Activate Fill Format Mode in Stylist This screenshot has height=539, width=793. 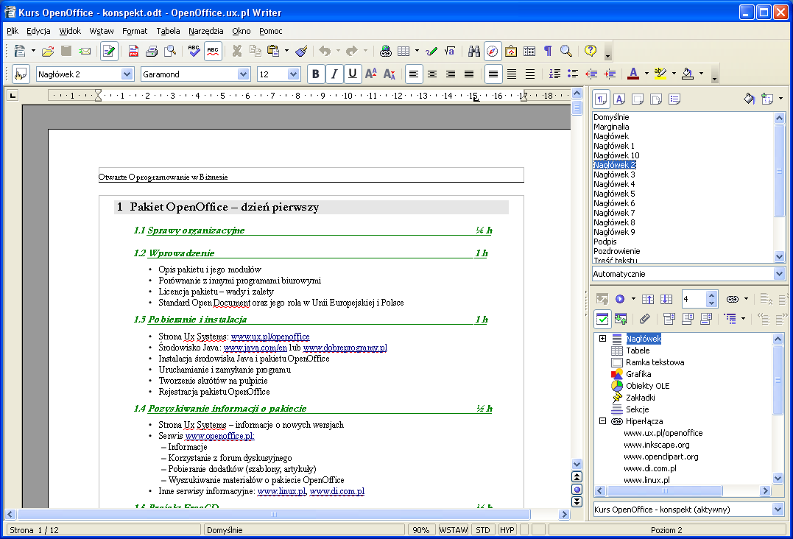749,99
